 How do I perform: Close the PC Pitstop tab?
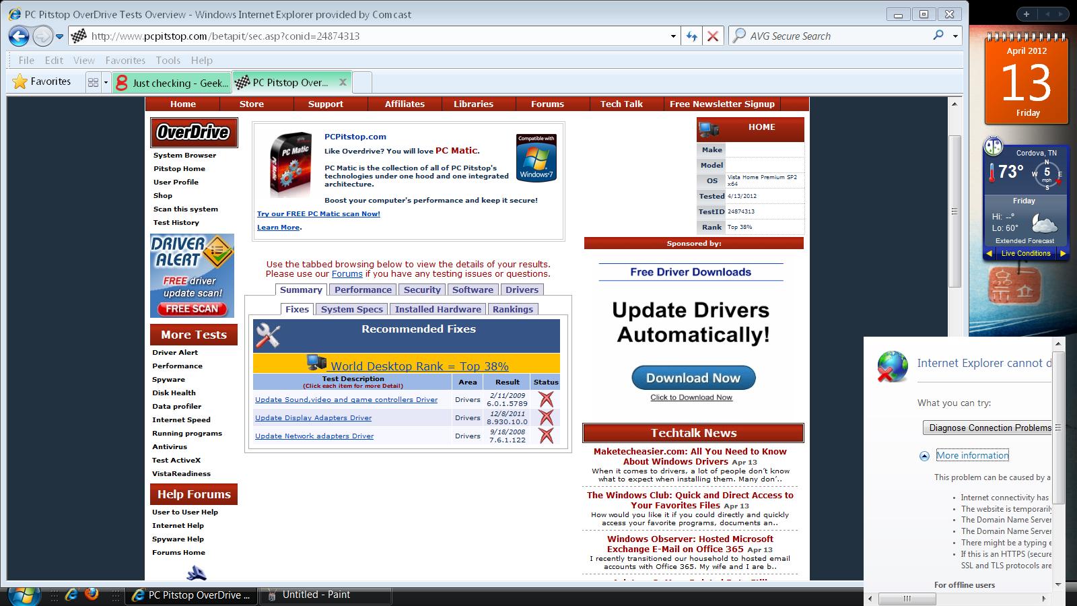pyautogui.click(x=343, y=82)
